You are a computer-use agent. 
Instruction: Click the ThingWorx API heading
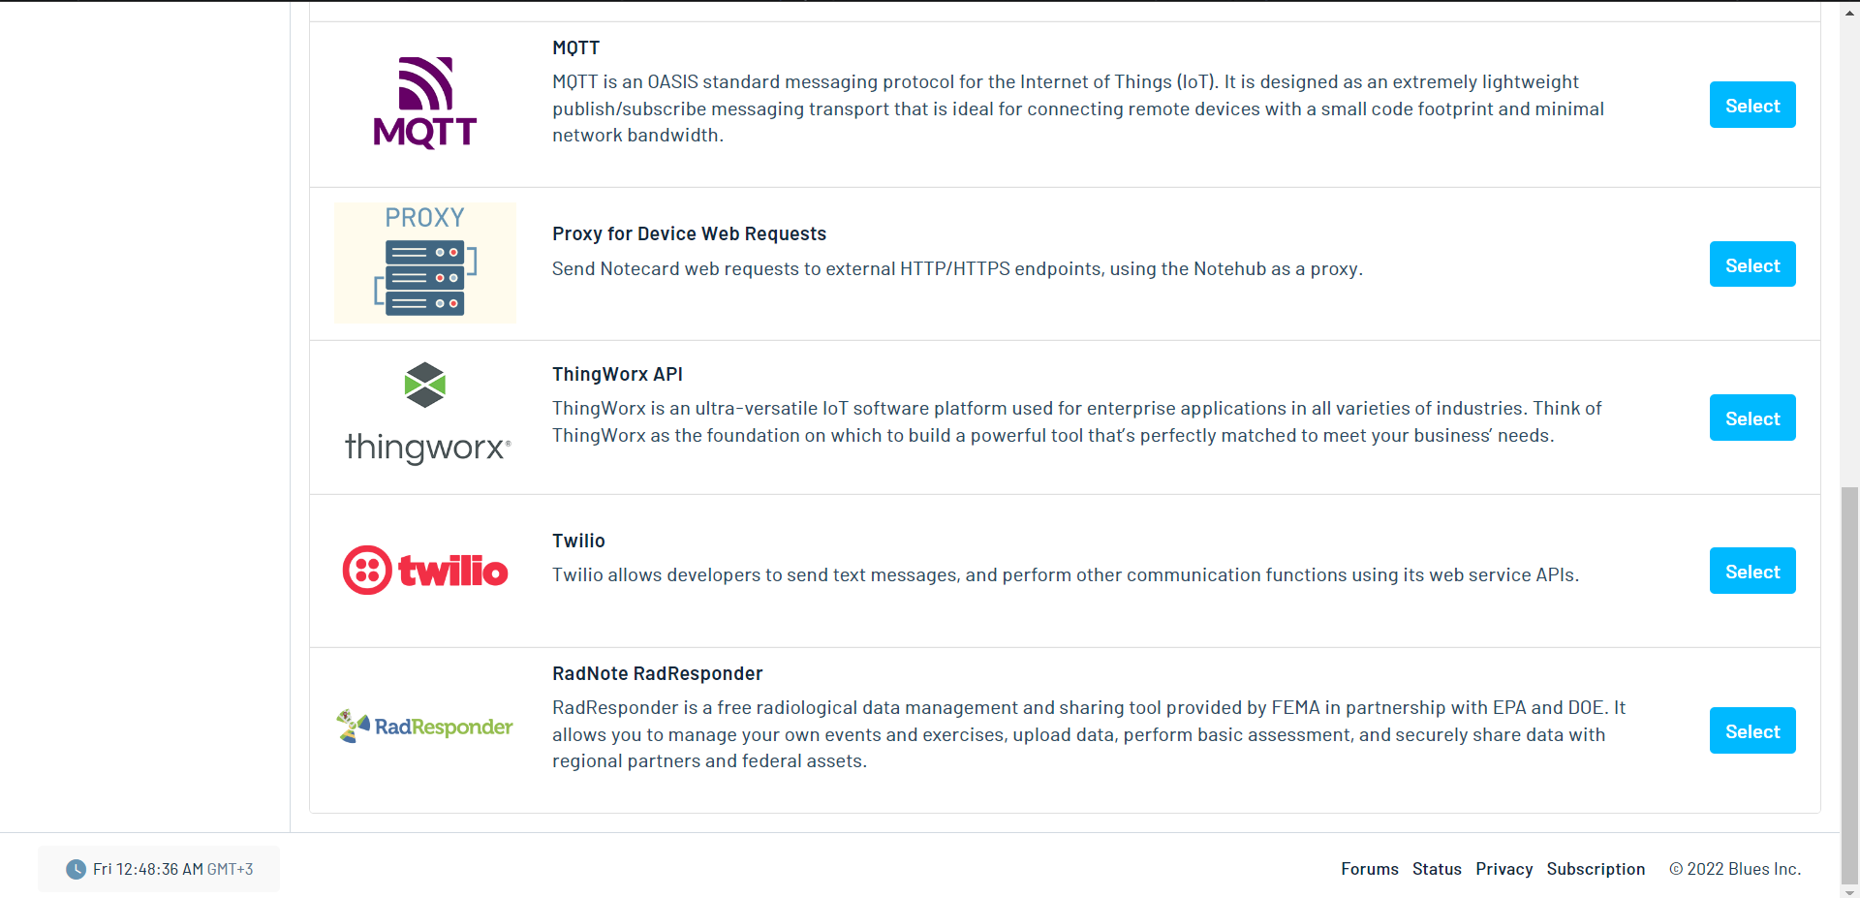tap(617, 374)
